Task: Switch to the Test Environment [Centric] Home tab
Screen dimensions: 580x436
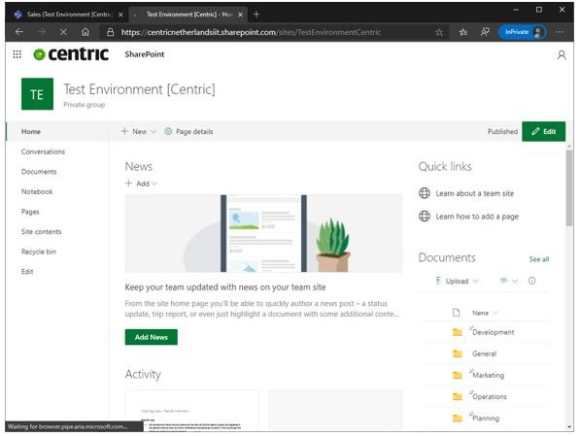Action: coord(188,15)
